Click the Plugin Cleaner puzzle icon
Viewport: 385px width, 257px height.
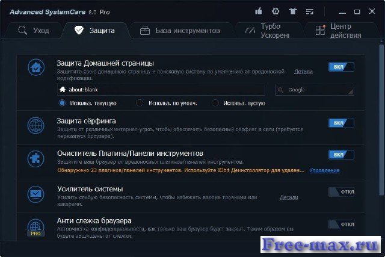[36, 159]
